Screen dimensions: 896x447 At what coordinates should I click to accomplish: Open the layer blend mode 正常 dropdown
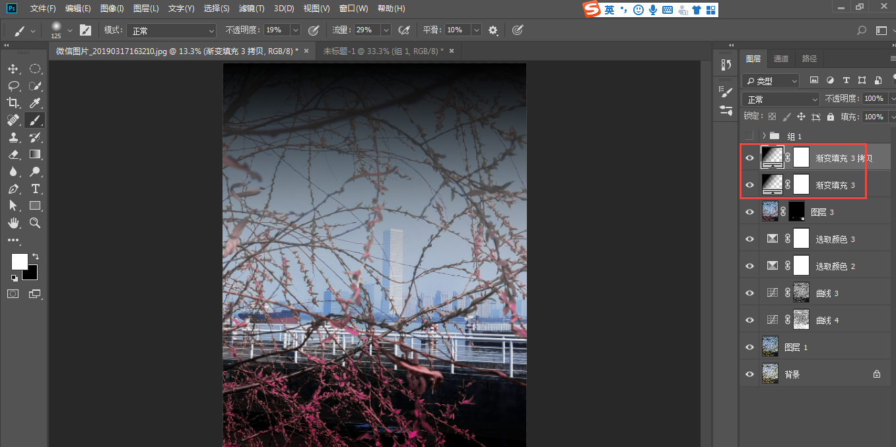click(780, 99)
